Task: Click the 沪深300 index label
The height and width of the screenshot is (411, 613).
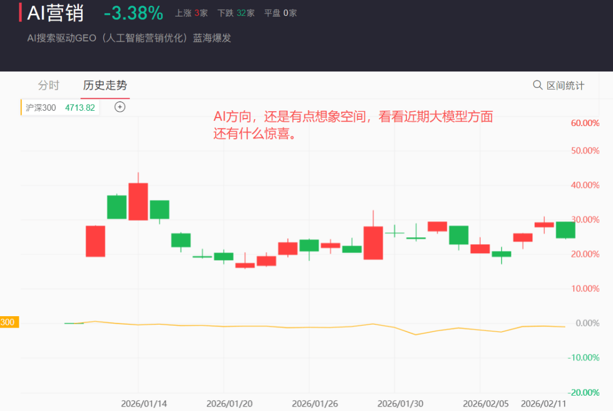Action: pos(41,107)
